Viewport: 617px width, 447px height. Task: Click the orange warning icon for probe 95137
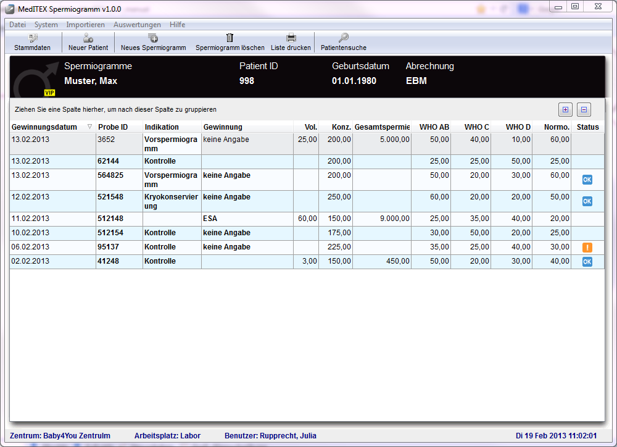(587, 248)
